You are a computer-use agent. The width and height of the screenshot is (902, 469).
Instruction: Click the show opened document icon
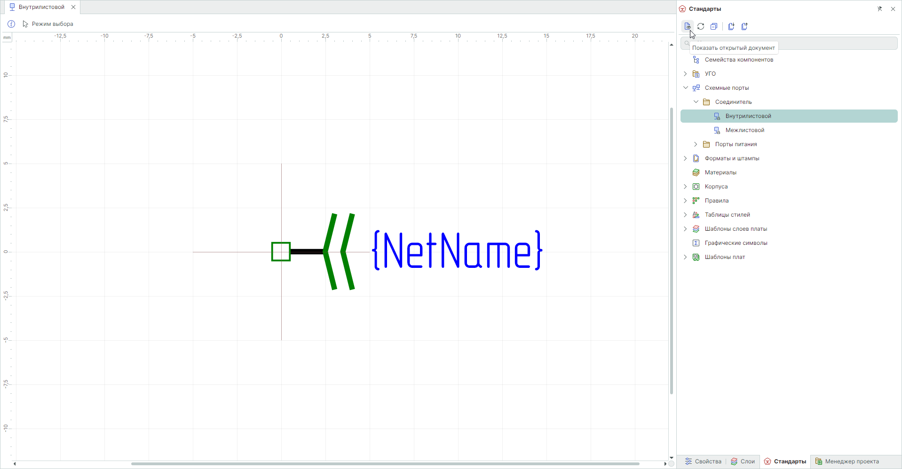click(x=688, y=26)
